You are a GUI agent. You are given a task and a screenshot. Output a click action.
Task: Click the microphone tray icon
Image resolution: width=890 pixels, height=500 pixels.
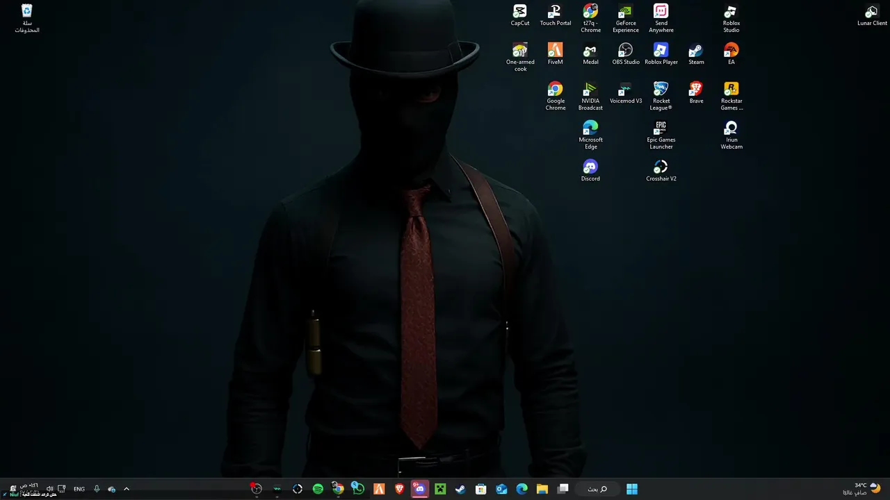point(97,489)
